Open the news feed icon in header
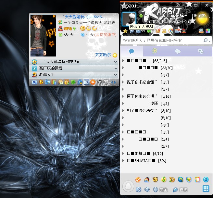This screenshot has width=213, height=198. click(x=177, y=31)
